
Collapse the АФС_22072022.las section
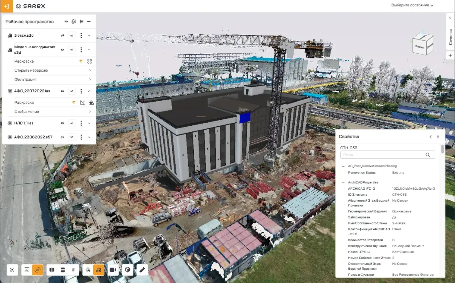[x=89, y=91]
